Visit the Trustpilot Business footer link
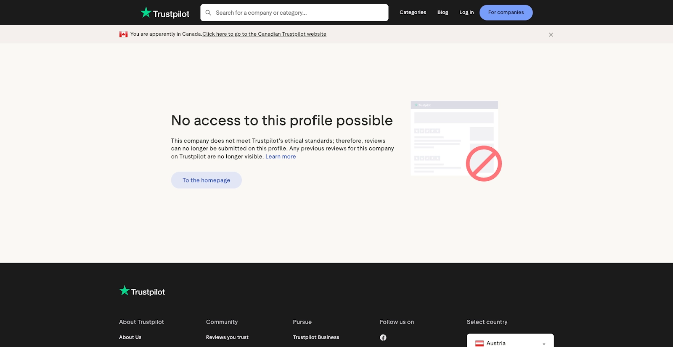 coord(316,337)
